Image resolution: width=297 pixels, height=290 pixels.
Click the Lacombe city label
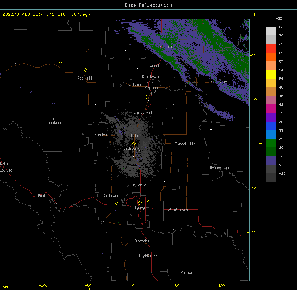[155, 66]
